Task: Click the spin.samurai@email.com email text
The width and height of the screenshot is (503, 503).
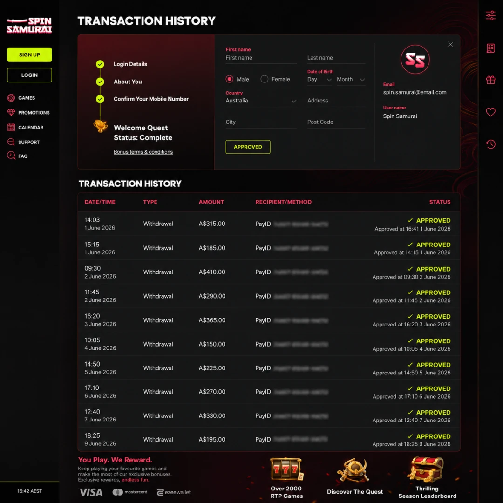Action: pyautogui.click(x=415, y=92)
